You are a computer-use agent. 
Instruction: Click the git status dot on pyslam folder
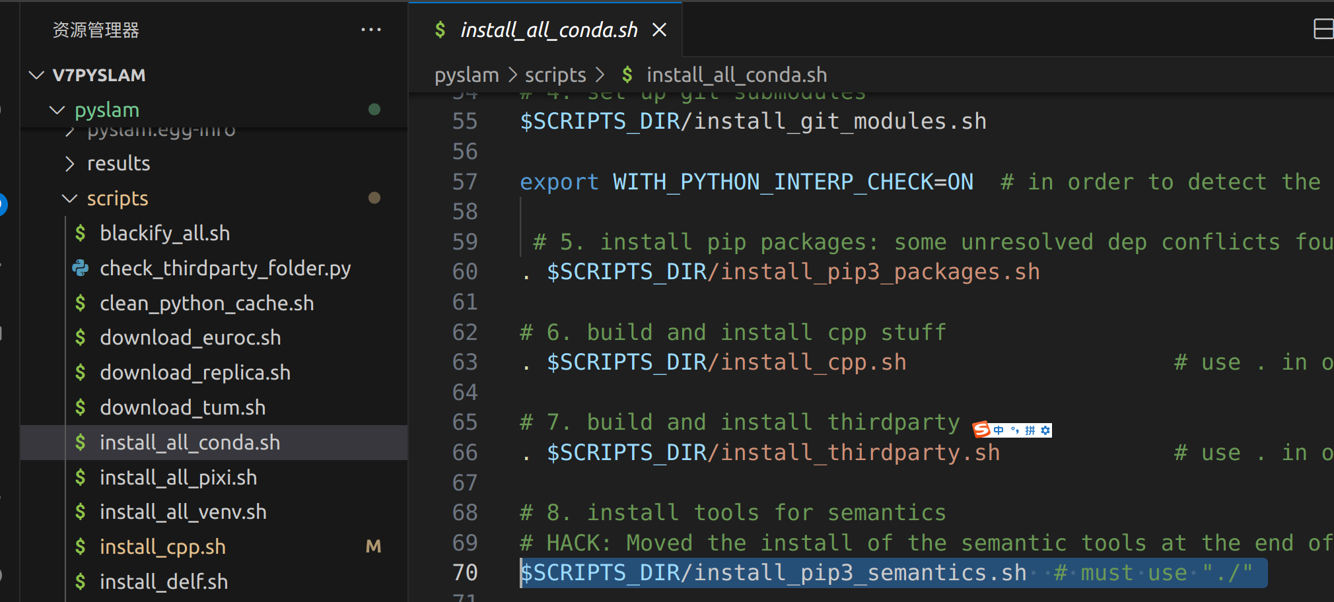pyautogui.click(x=374, y=110)
